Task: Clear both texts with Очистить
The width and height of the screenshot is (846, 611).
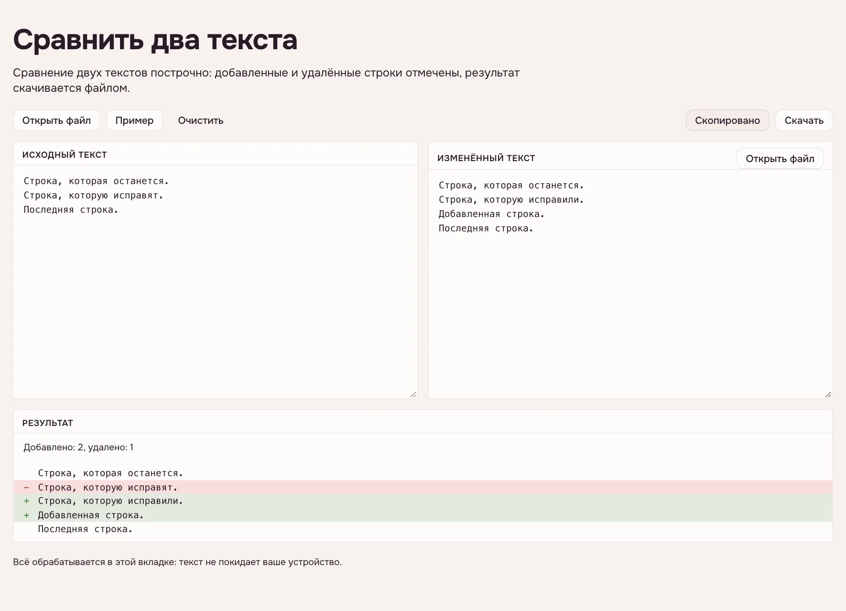Action: pos(201,120)
